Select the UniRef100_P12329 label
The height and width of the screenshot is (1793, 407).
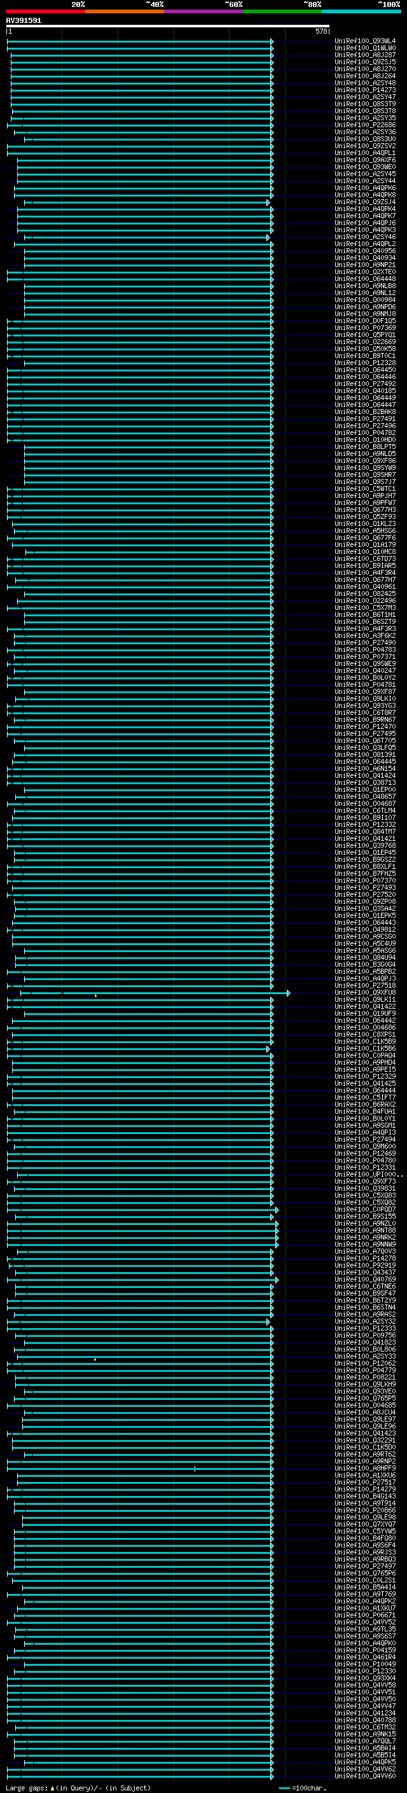[364, 1077]
